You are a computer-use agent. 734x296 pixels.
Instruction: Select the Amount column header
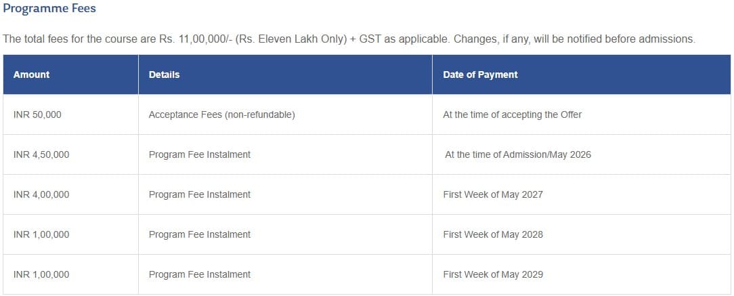tap(31, 75)
